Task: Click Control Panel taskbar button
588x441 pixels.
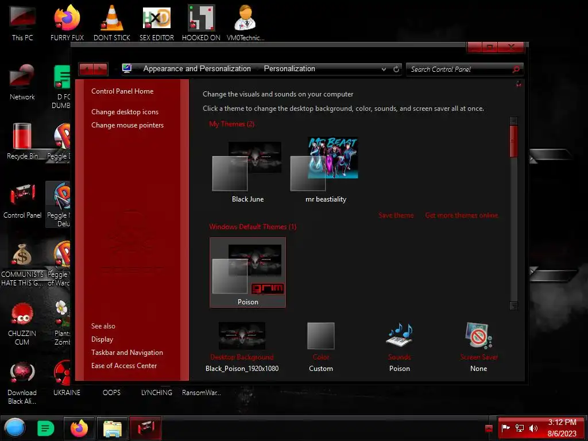Action: [x=145, y=428]
